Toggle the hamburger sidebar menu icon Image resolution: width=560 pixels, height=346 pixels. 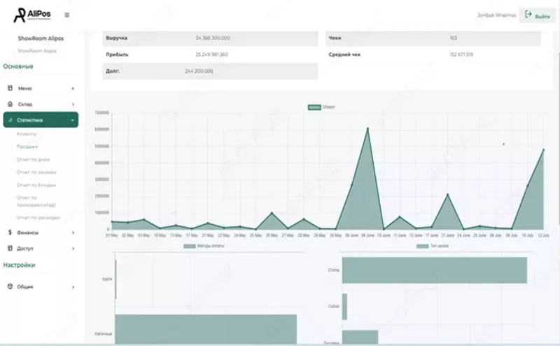coord(66,15)
